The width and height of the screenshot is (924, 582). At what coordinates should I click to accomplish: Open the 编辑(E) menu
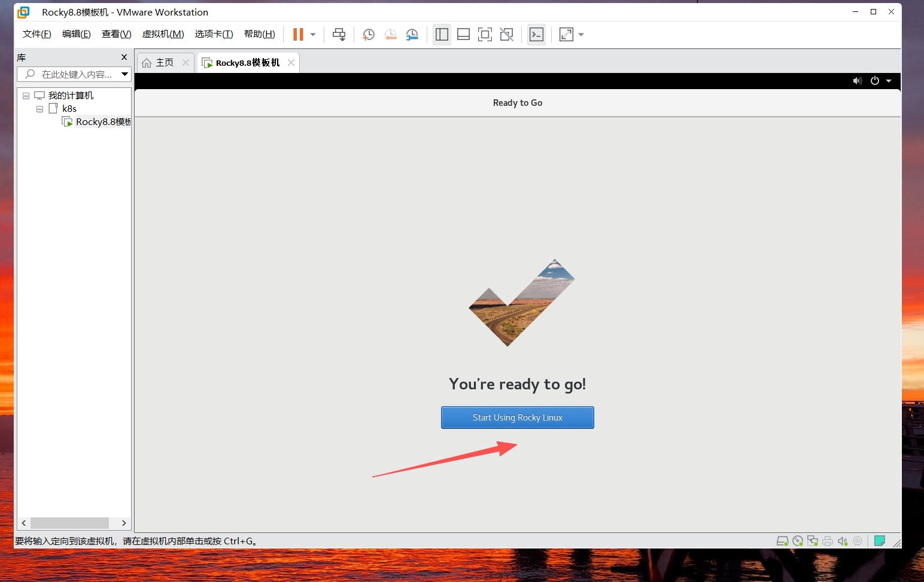point(77,34)
